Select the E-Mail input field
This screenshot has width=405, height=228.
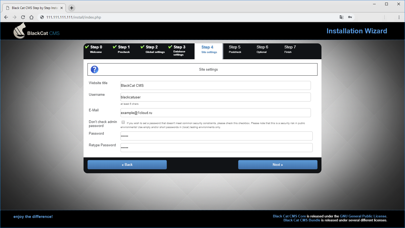point(215,113)
